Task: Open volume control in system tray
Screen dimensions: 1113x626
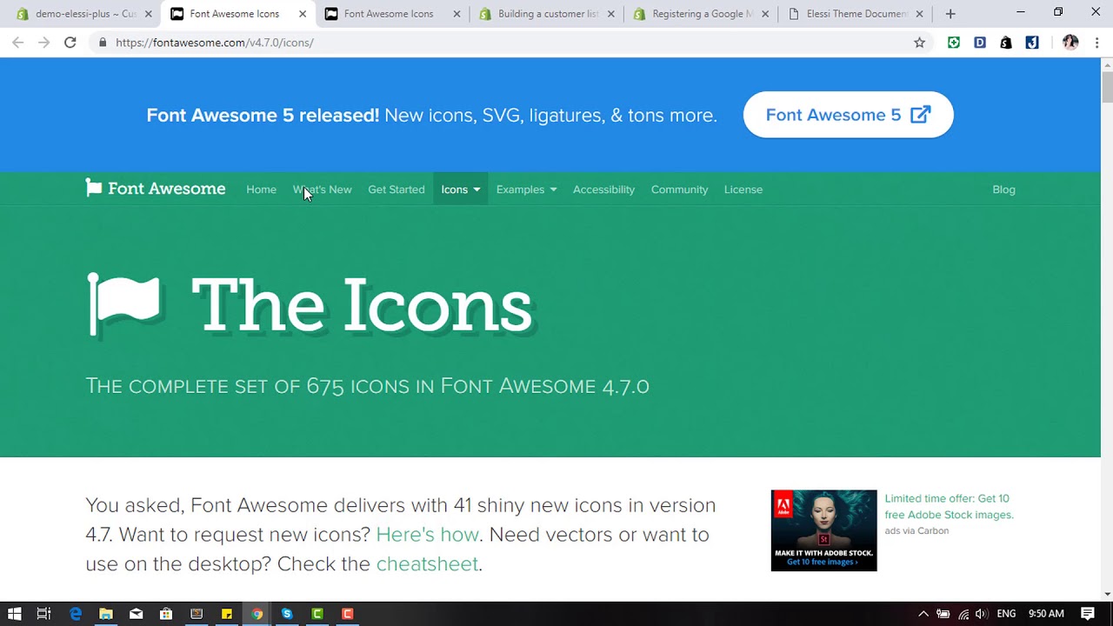Action: tap(982, 614)
